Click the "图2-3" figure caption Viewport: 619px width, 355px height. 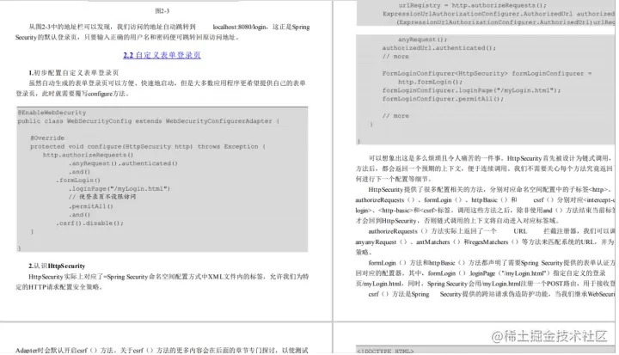162,11
